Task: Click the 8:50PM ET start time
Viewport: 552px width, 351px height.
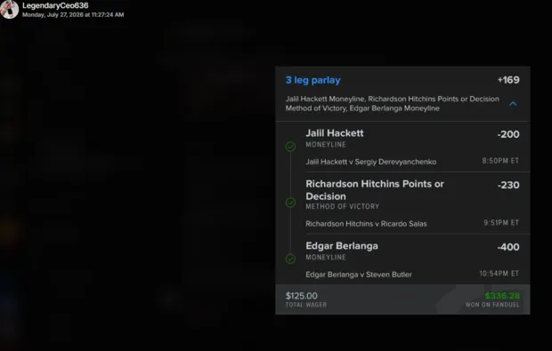Action: [500, 161]
